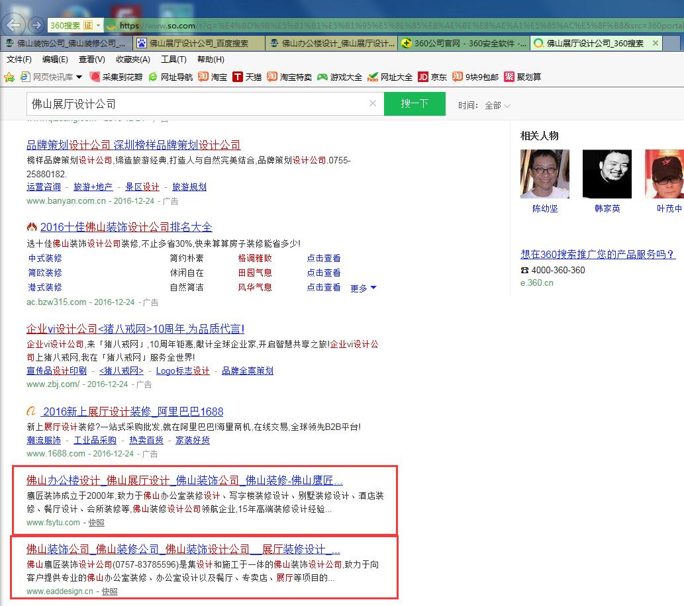Open 品牌策划设计公司 深圳榜样品牌策划设计公司 result
Viewport: 684px width, 606px height.
point(134,145)
